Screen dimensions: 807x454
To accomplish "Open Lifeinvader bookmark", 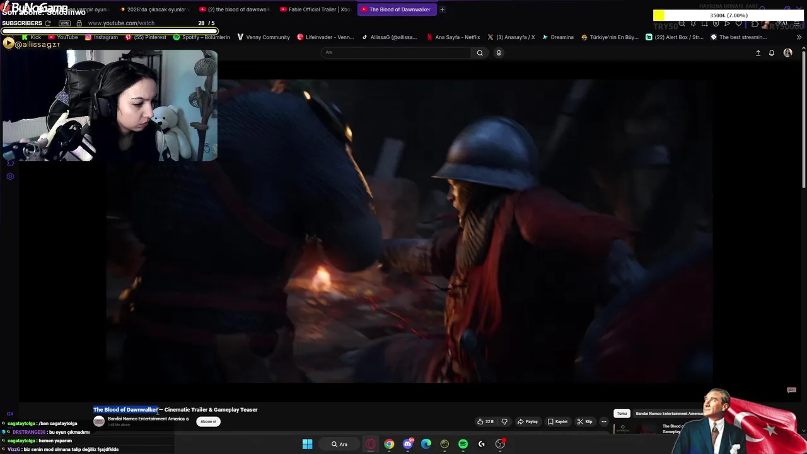I will pyautogui.click(x=325, y=37).
